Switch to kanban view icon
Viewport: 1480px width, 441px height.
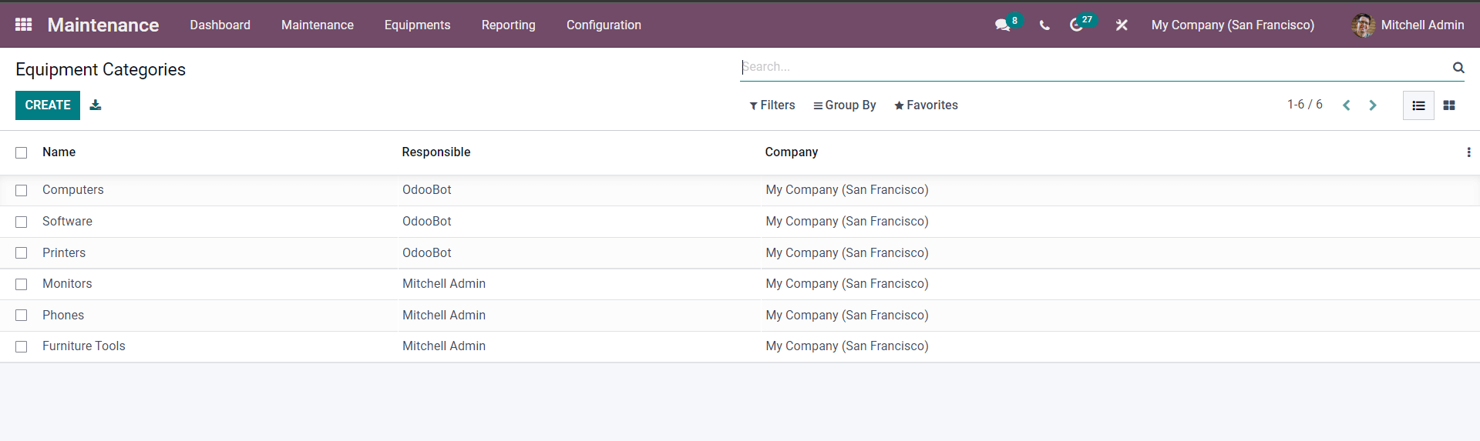point(1449,105)
